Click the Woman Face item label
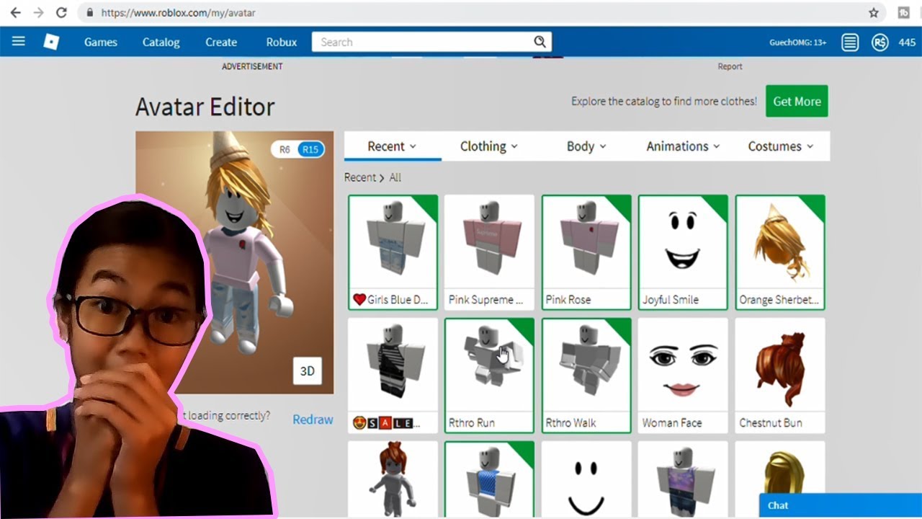The width and height of the screenshot is (922, 519). tap(672, 423)
